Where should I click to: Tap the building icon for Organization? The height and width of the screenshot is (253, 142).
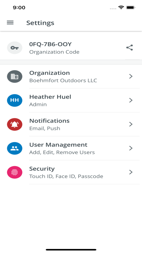point(14,76)
